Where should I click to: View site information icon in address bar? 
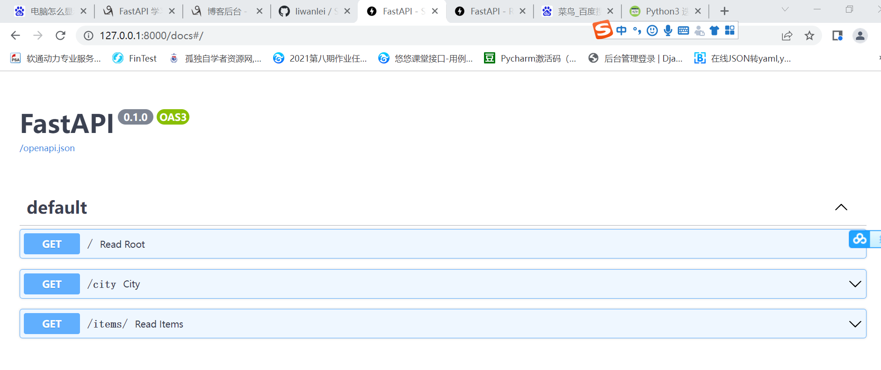pos(88,35)
